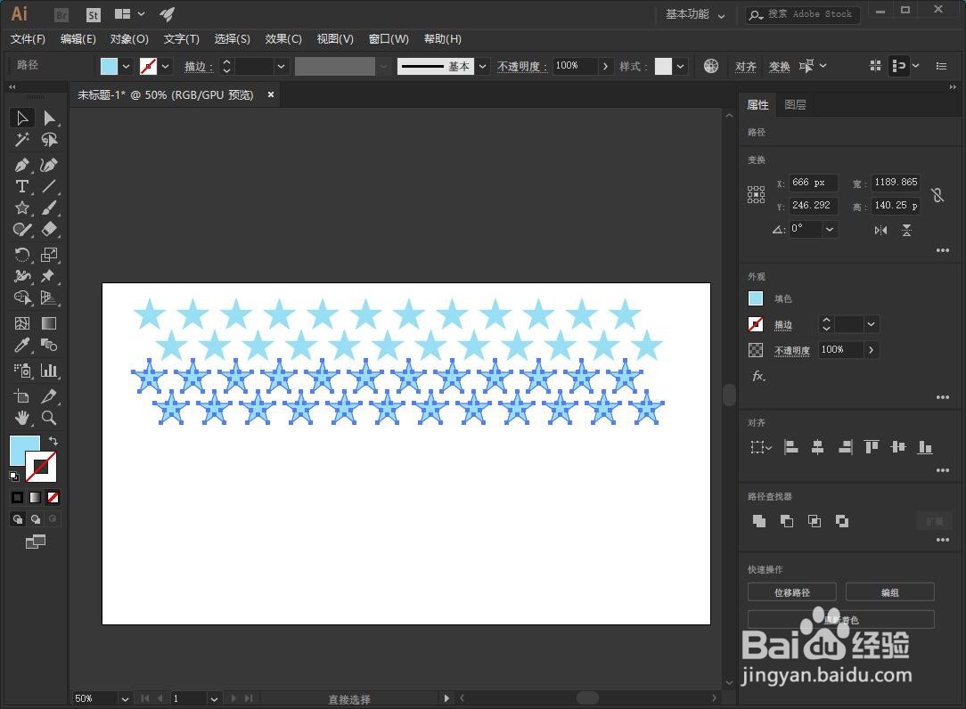The height and width of the screenshot is (709, 966).
Task: Select the Magic Wand tool
Action: tap(22, 140)
